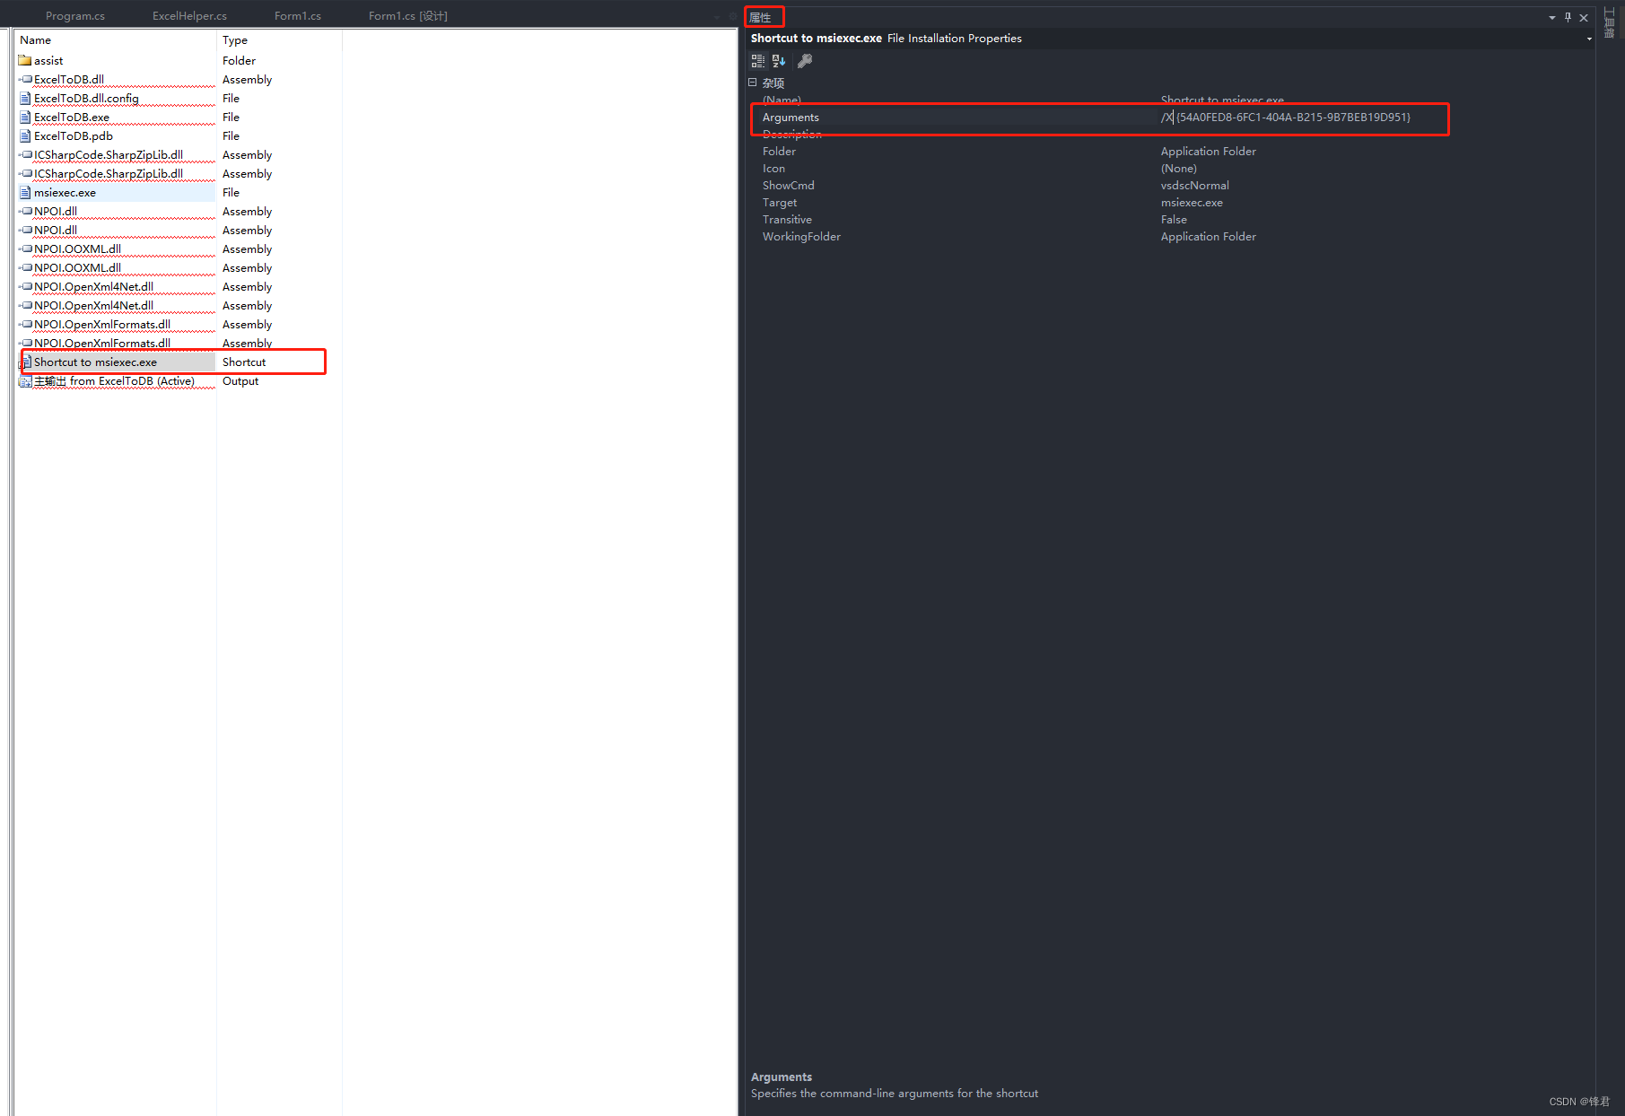Open the Properties window position dropdown arrow
The width and height of the screenshot is (1625, 1116).
(x=1552, y=17)
